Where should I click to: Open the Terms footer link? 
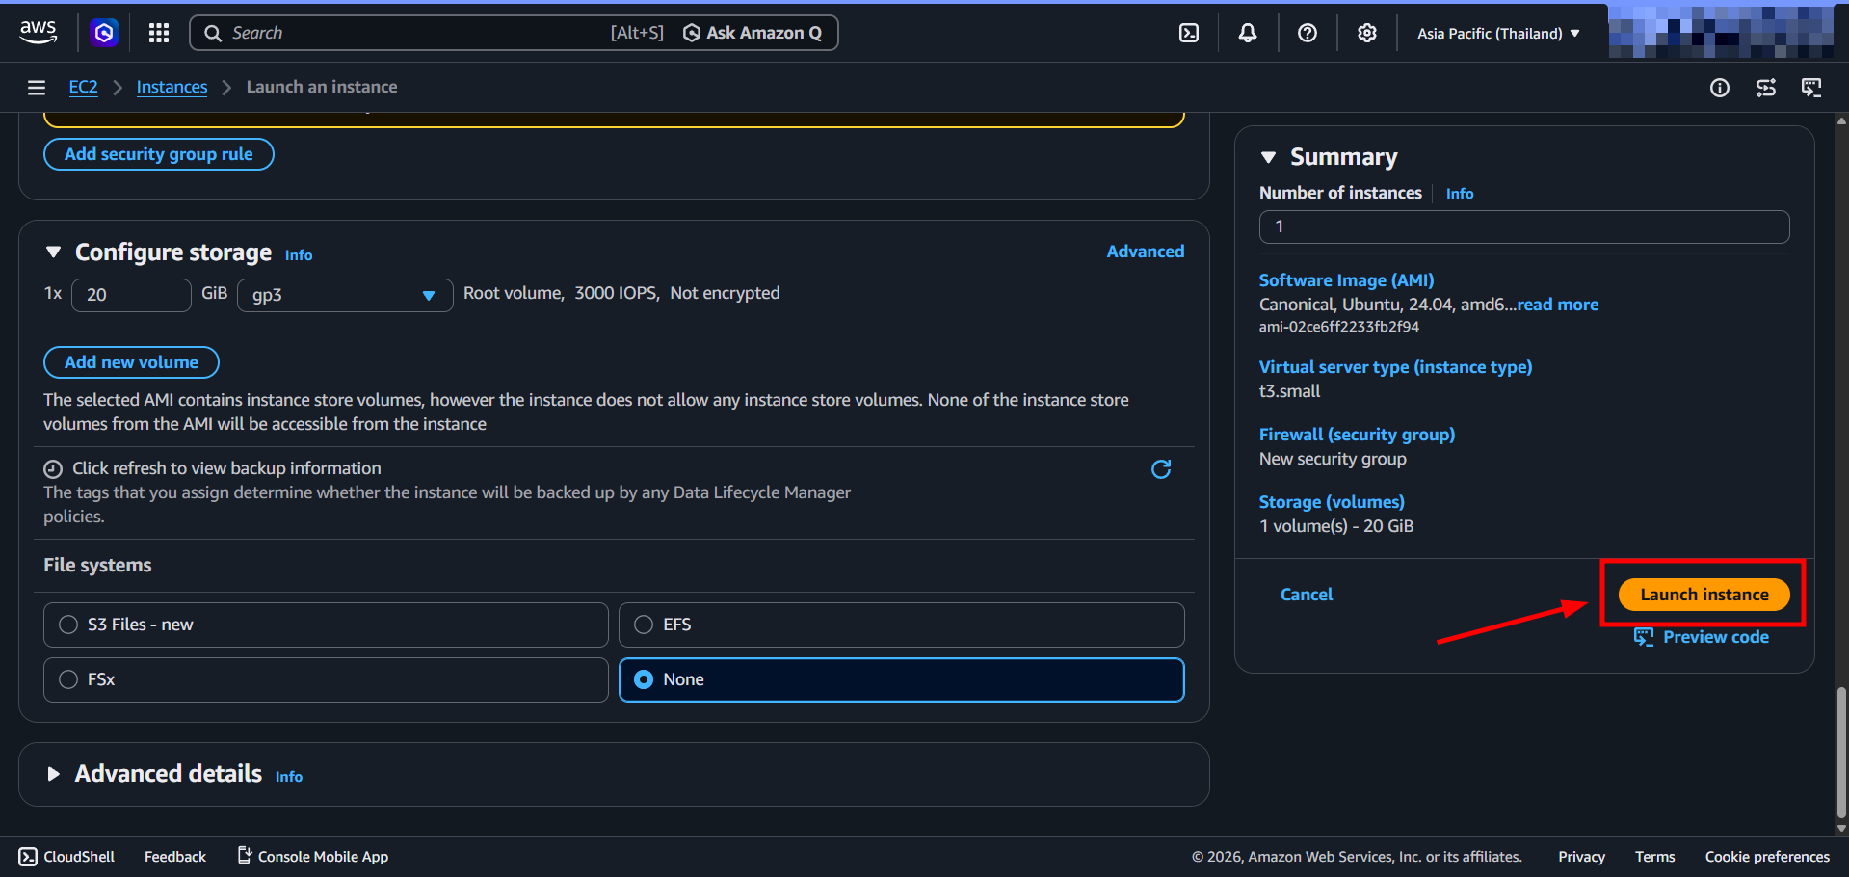click(x=1654, y=857)
